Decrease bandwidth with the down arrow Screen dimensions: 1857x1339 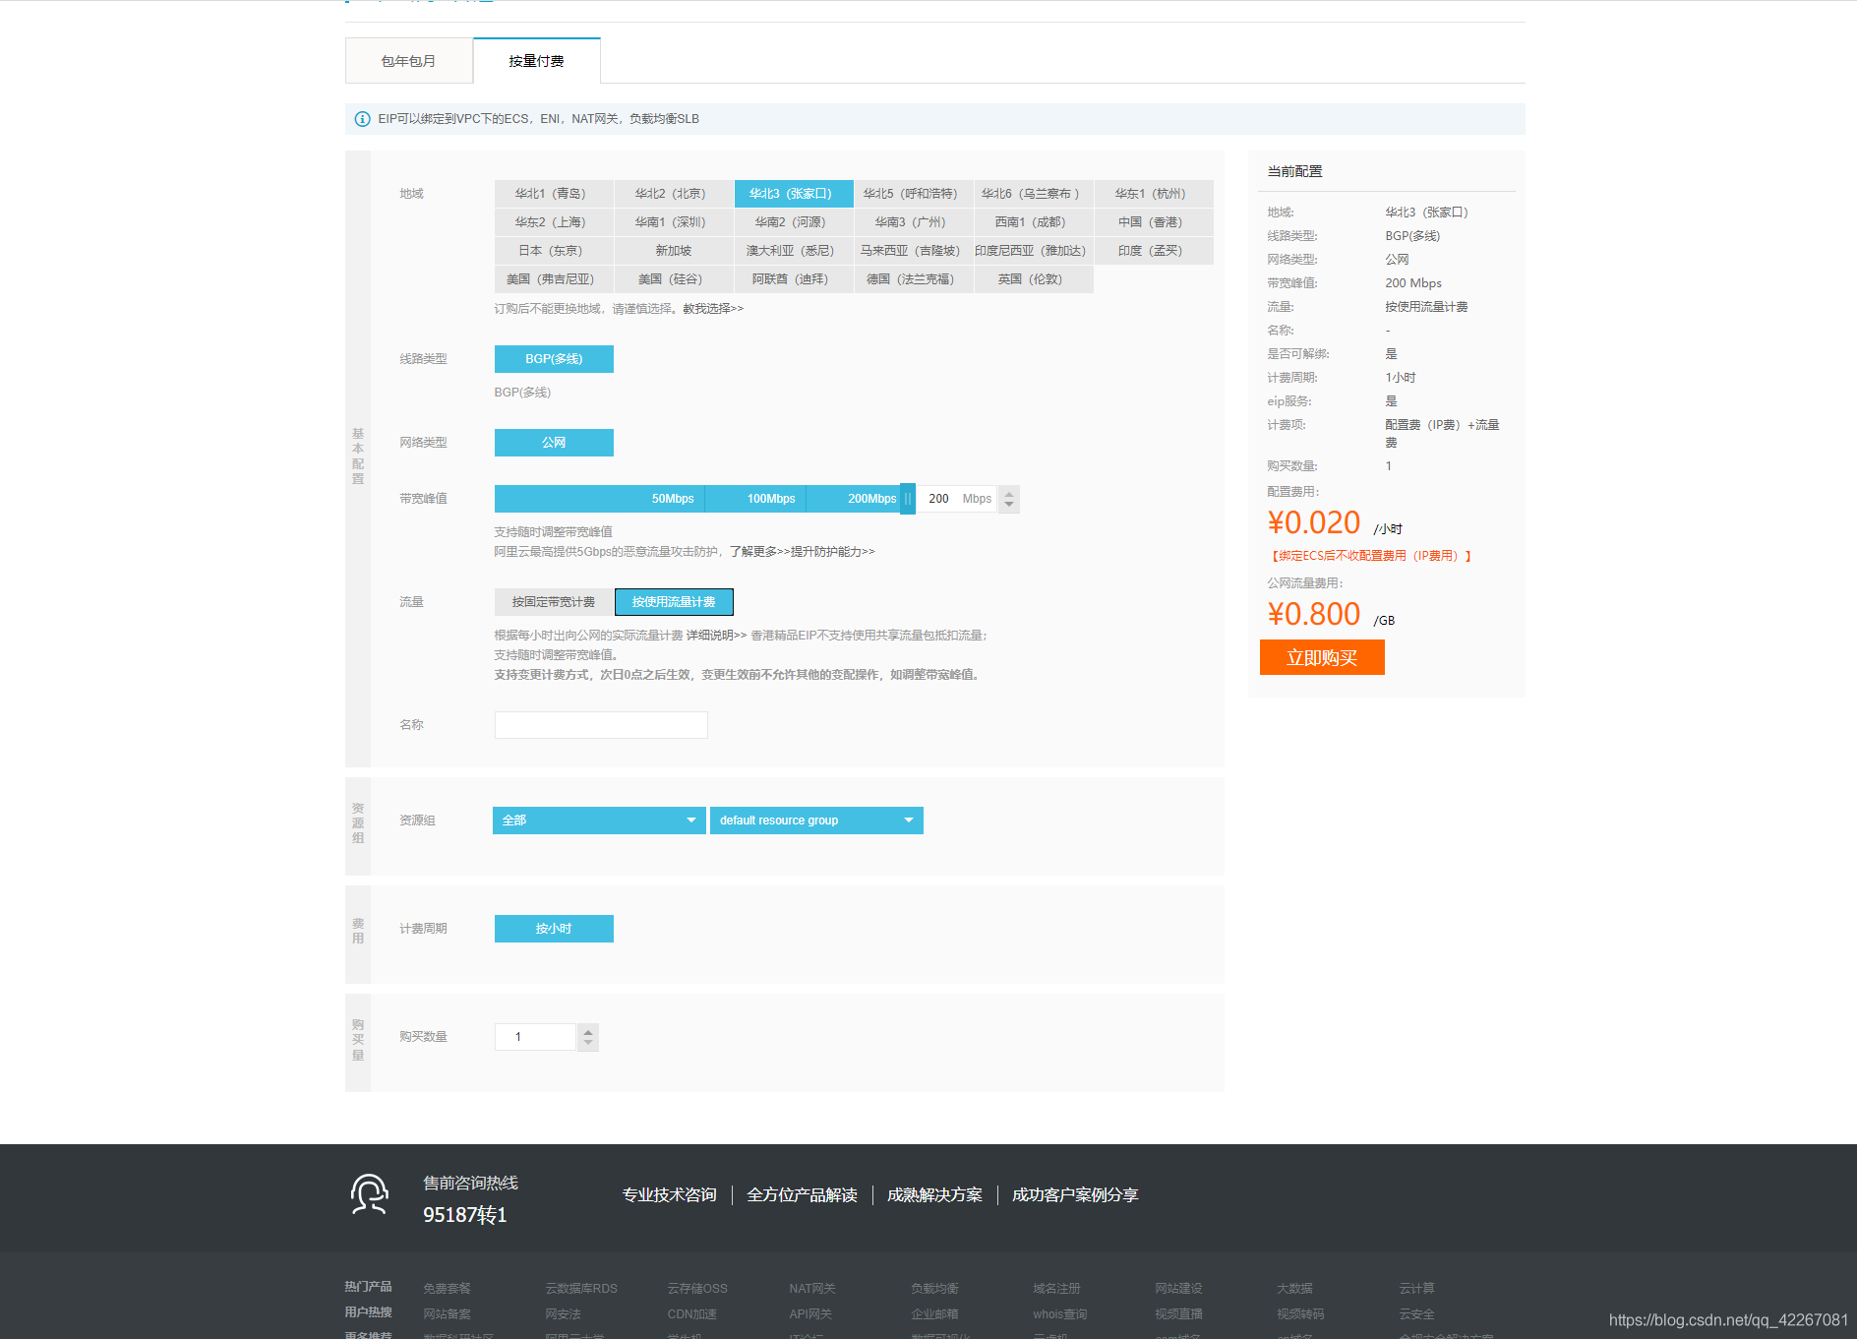pyautogui.click(x=1008, y=506)
